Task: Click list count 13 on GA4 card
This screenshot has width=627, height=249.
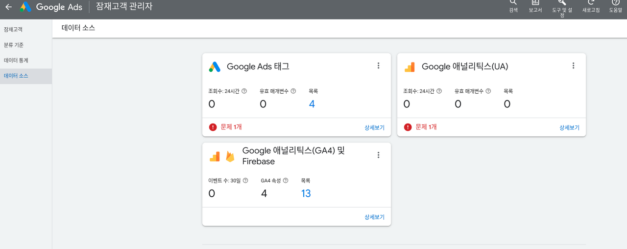Action: click(x=306, y=193)
